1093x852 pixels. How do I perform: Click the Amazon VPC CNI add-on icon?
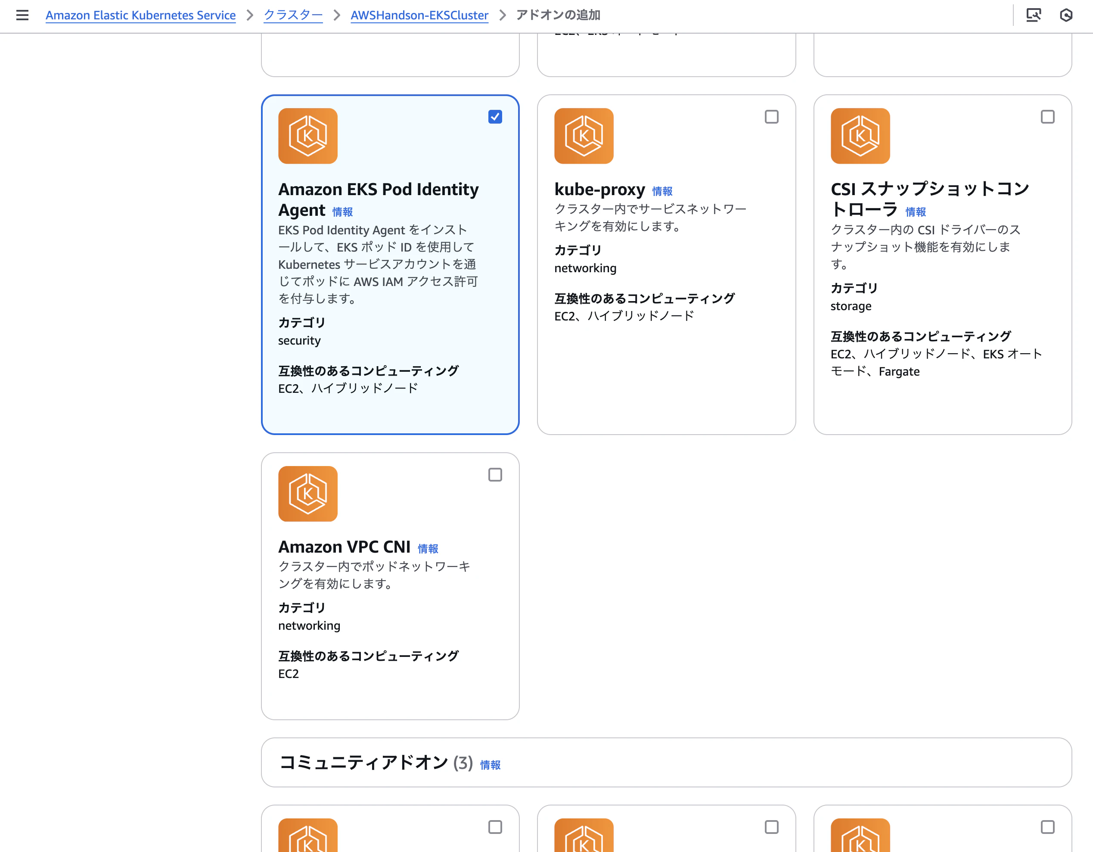[x=308, y=494]
